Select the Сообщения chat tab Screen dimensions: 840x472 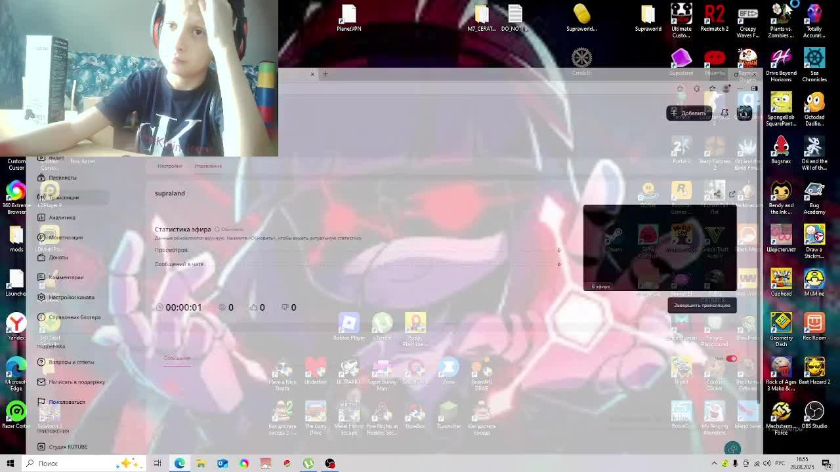tap(177, 359)
